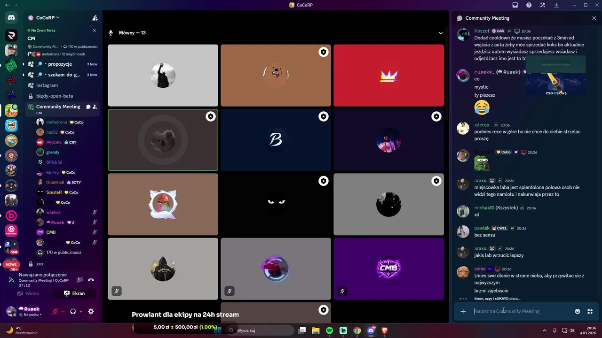Open audio output options arrow next to headphones
The height and width of the screenshot is (338, 602).
pyautogui.click(x=81, y=311)
